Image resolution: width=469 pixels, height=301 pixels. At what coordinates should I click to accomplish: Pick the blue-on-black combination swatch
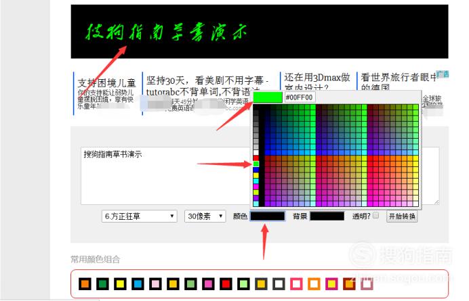click(138, 283)
